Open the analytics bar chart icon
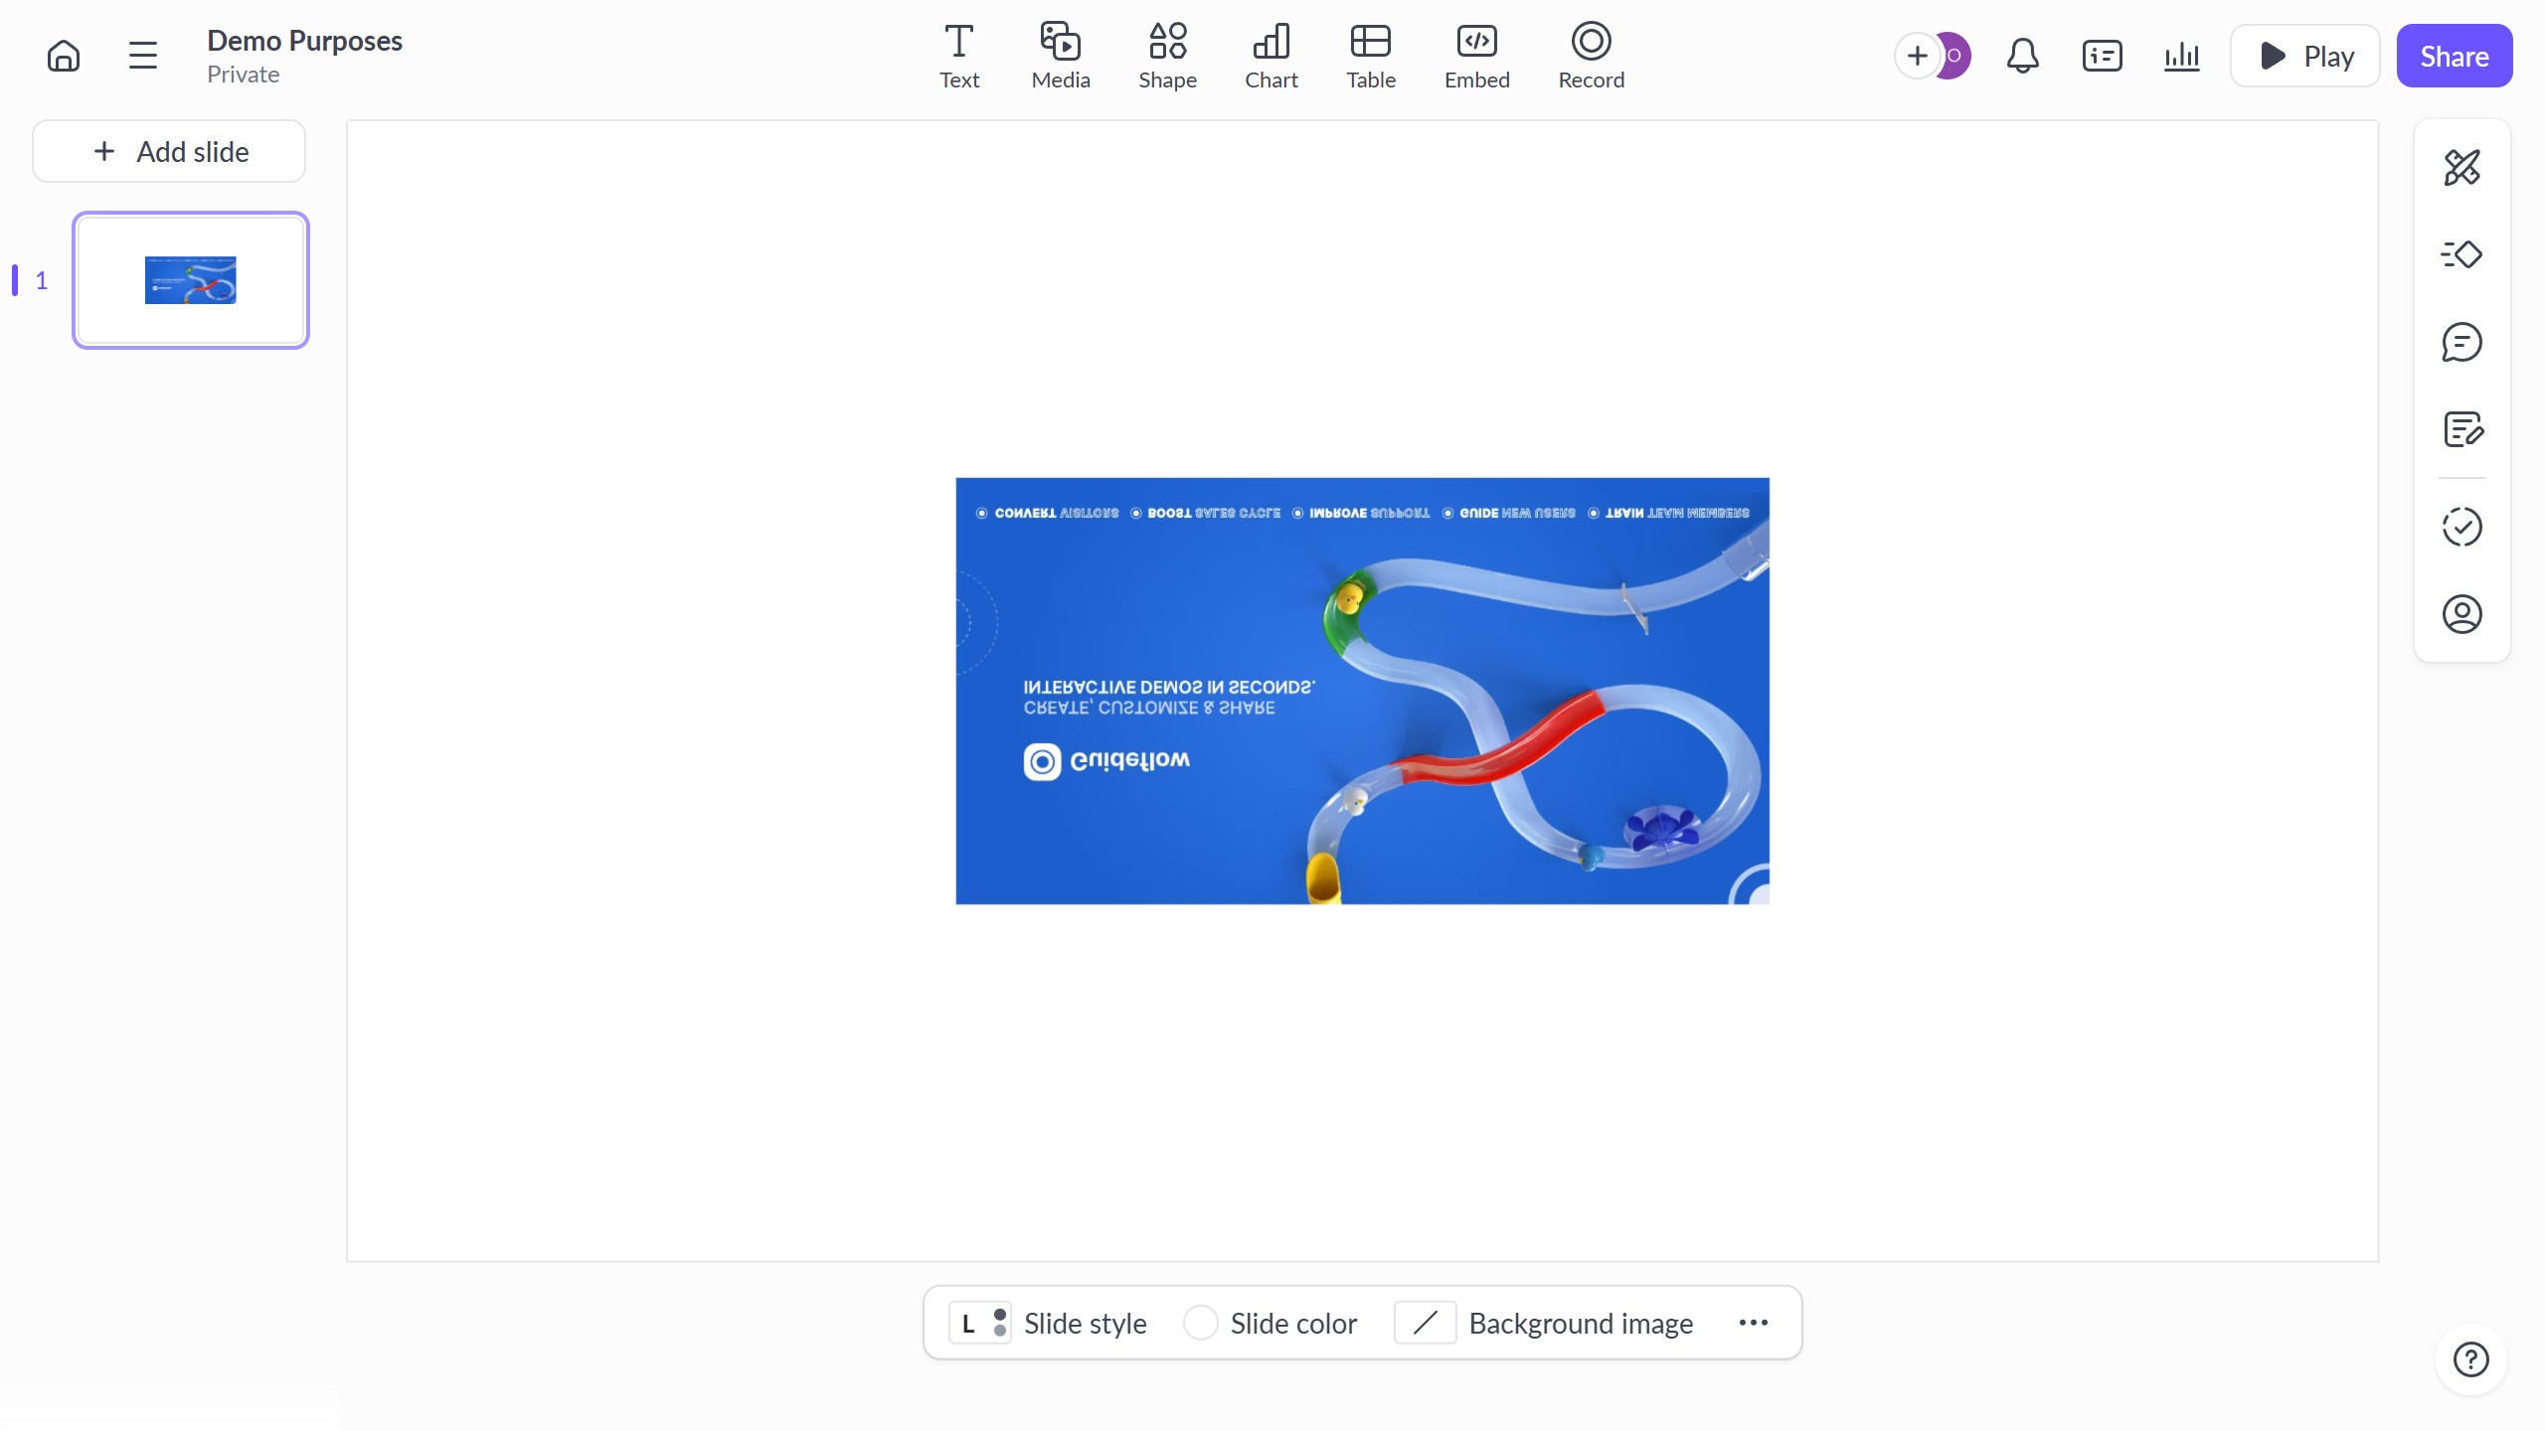The height and width of the screenshot is (1431, 2545). pyautogui.click(x=2181, y=56)
